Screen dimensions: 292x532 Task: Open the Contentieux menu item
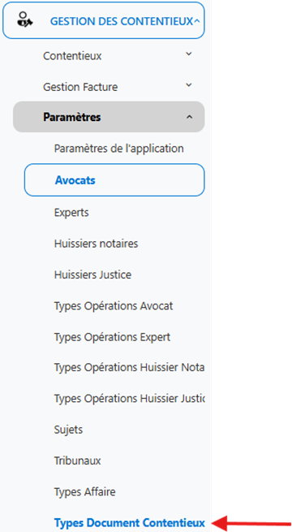pos(72,56)
